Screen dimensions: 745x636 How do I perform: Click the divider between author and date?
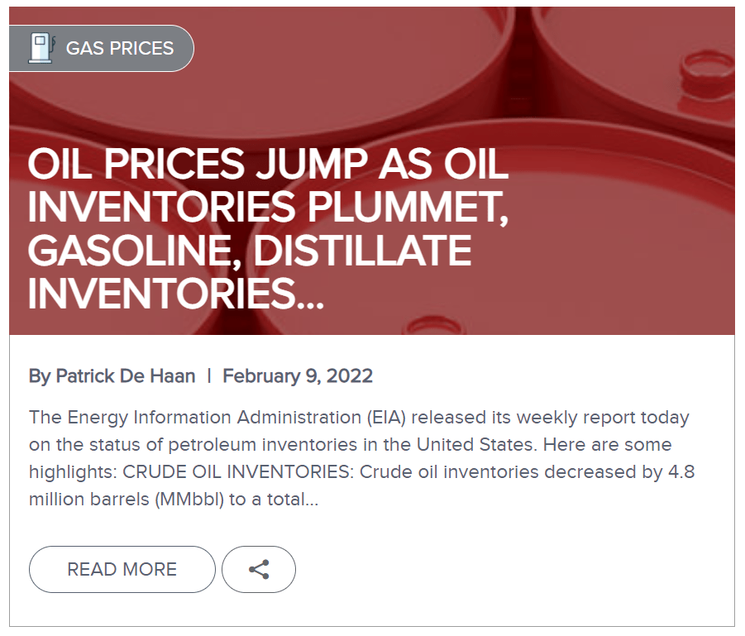[209, 376]
